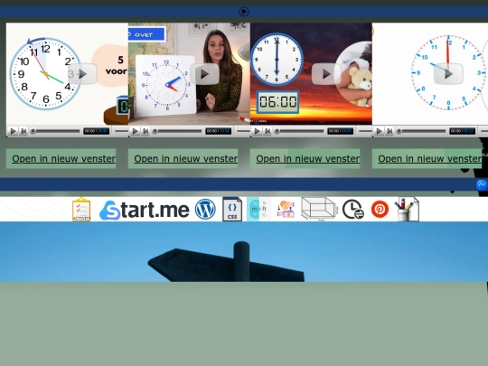Play the woman with clock video via overlay button

204,74
